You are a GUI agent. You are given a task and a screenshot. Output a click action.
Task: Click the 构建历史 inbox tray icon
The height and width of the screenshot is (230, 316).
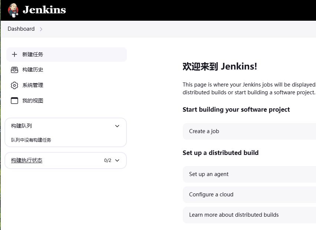click(14, 70)
